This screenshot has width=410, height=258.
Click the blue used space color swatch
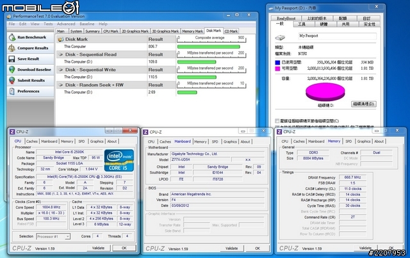[277, 63]
